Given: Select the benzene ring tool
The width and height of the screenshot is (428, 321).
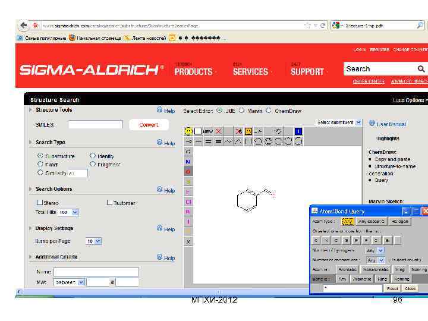Looking at the screenshot, I should [x=268, y=141].
